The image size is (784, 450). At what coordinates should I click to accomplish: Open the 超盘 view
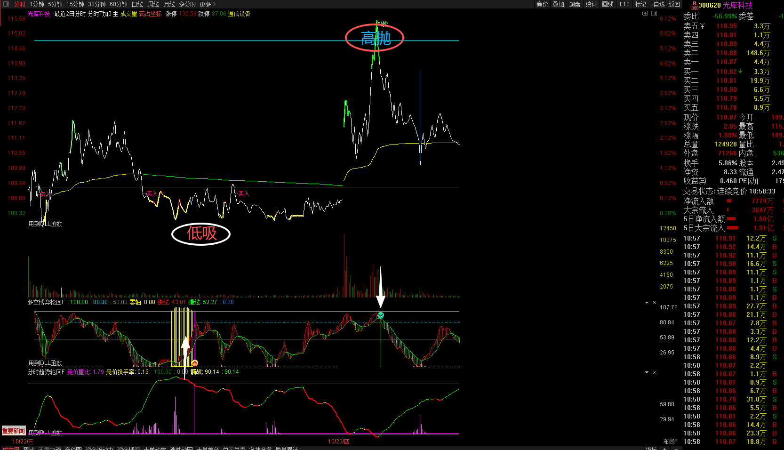(575, 4)
